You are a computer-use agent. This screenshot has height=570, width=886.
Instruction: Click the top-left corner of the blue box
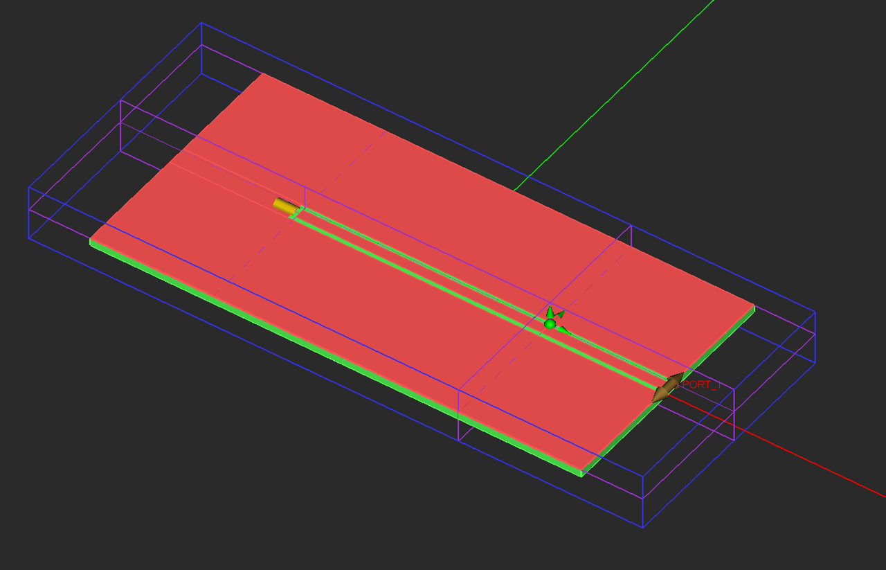point(201,24)
